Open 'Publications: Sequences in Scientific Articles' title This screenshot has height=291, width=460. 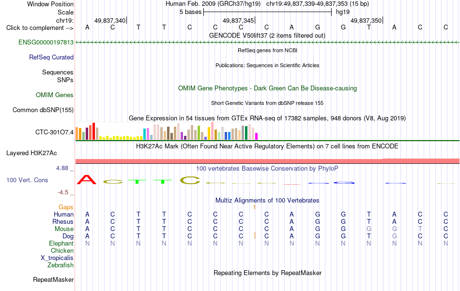(x=267, y=65)
